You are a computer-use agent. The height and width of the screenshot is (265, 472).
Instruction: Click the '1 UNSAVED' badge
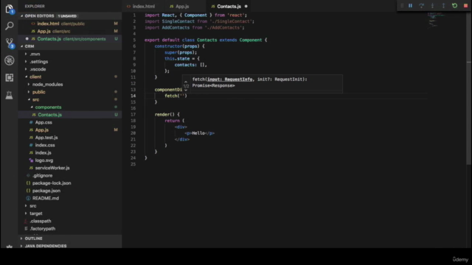67,16
